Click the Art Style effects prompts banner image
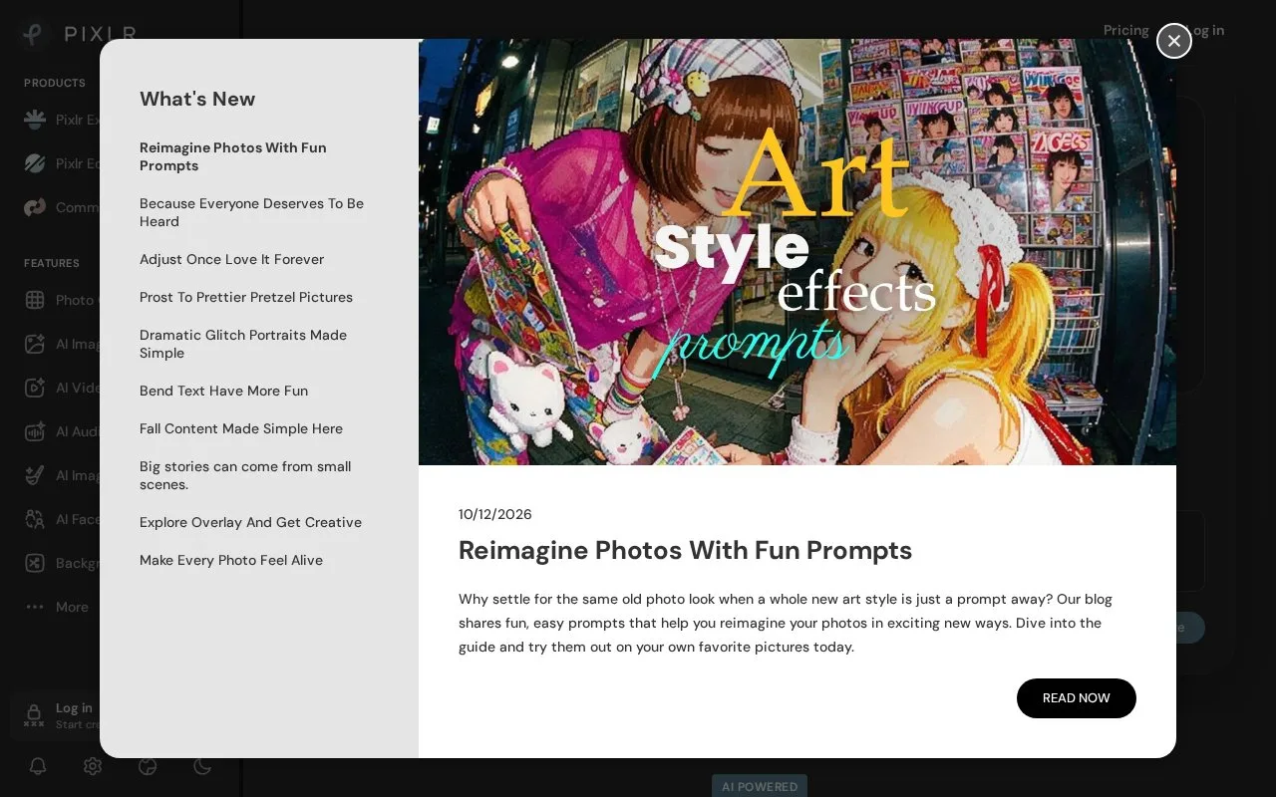This screenshot has height=797, width=1276. pyautogui.click(x=797, y=252)
